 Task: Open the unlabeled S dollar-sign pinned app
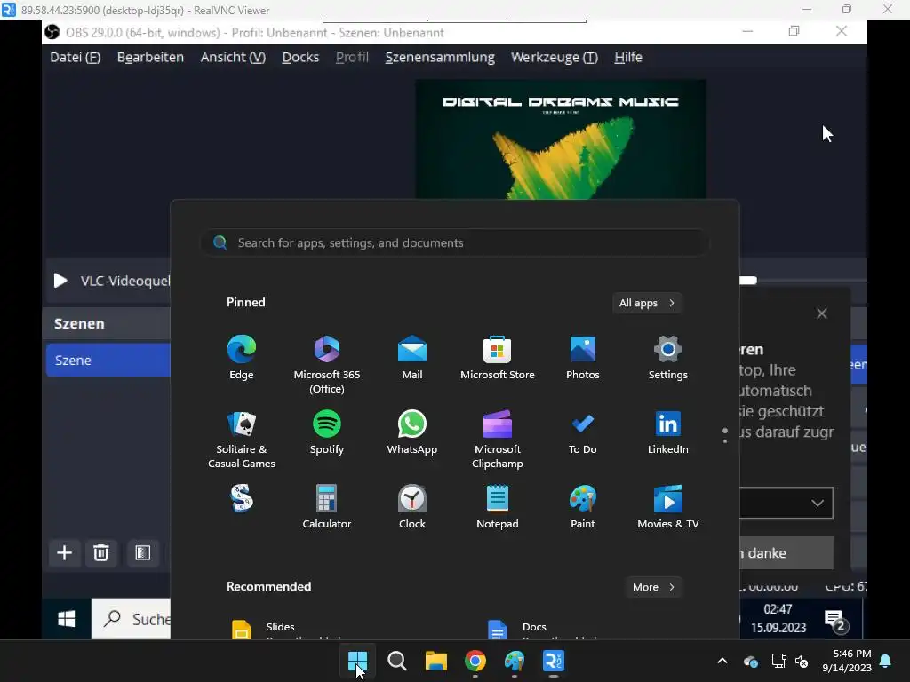click(242, 498)
